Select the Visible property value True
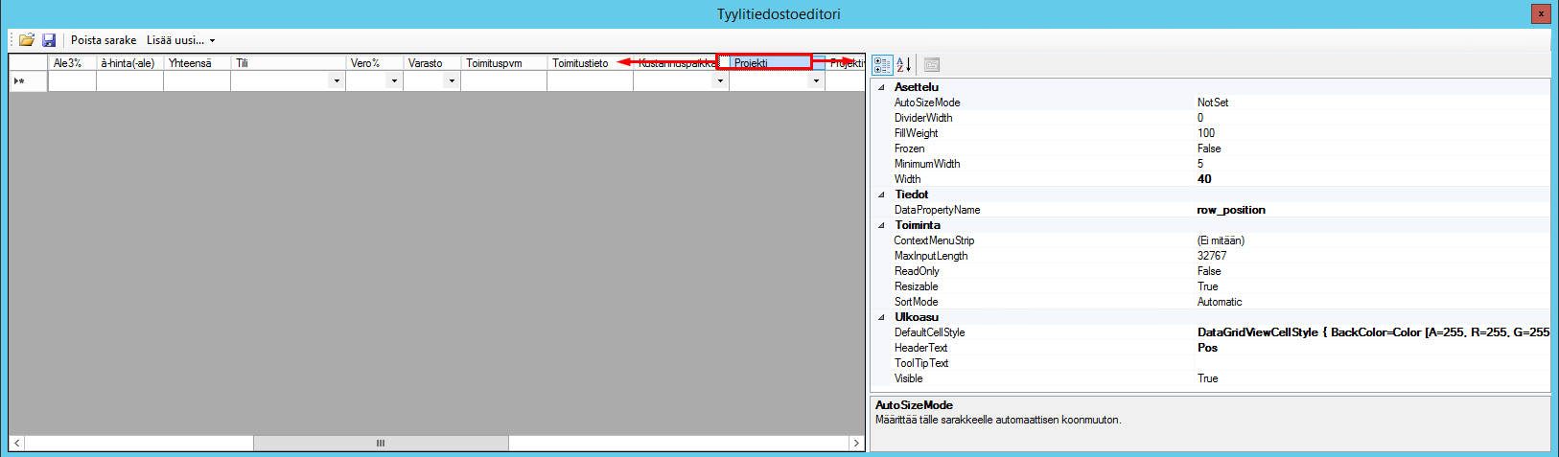This screenshot has height=457, width=1559. click(x=1207, y=378)
